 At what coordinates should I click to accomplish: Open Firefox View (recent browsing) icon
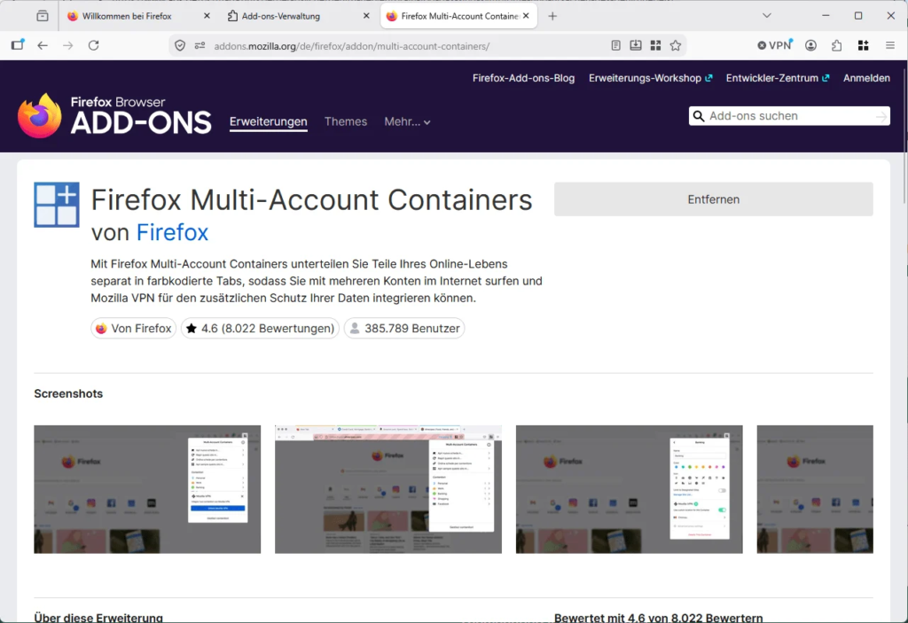[43, 16]
